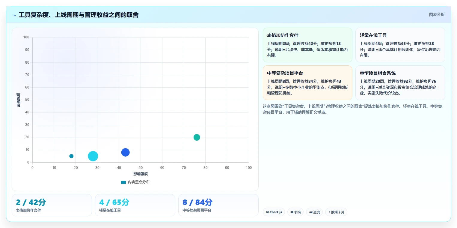The image size is (457, 228).
Task: Click the y-axis title 覆盖规模
Action: (x=19, y=100)
